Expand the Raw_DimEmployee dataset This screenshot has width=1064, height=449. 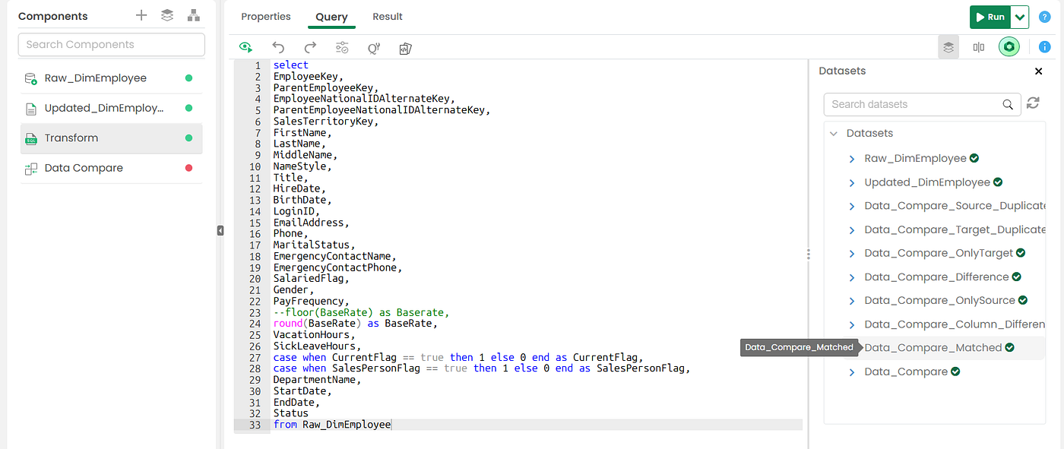pyautogui.click(x=852, y=159)
